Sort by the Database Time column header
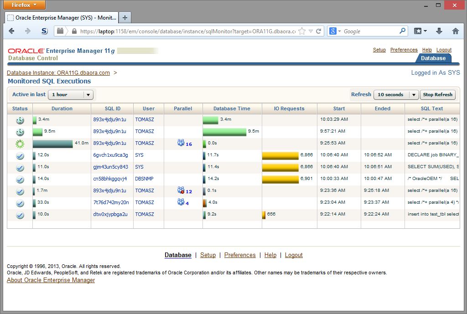 point(232,108)
